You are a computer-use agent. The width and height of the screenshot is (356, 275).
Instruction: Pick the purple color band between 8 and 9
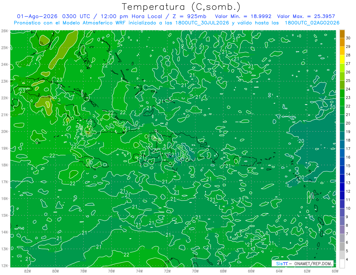click(342, 221)
